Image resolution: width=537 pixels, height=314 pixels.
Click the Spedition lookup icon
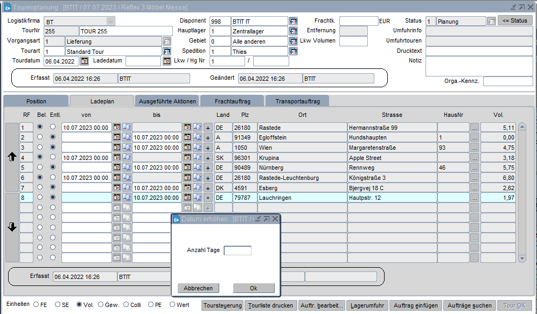tap(293, 52)
